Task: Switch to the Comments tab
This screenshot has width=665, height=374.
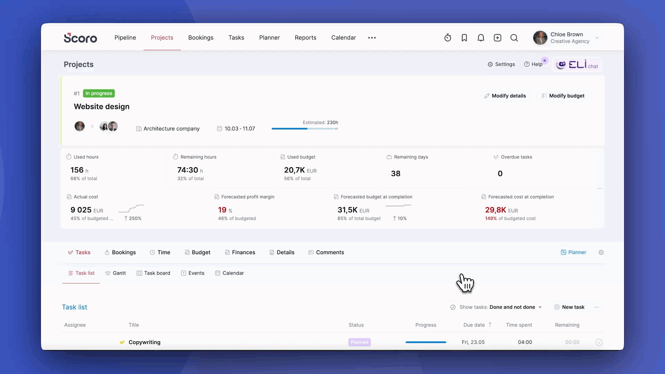Action: (326, 252)
